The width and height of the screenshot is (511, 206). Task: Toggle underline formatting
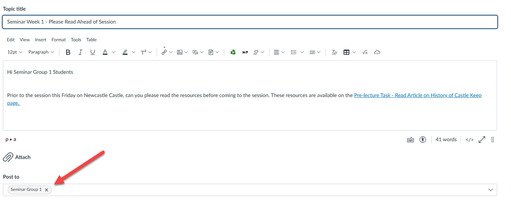(x=93, y=52)
